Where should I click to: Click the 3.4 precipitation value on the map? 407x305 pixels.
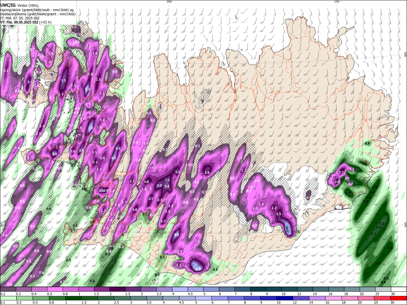coord(118,148)
